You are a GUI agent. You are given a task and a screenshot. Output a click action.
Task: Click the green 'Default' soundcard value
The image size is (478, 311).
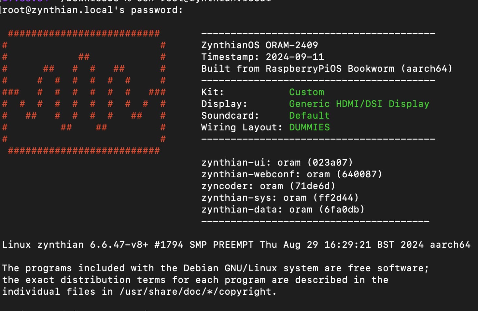[309, 115]
